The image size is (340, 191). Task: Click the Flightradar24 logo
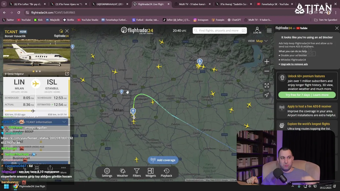coord(137,30)
